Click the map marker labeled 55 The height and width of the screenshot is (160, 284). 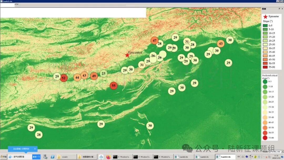(114, 86)
